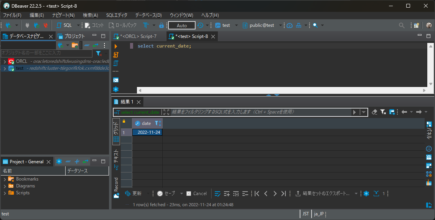
Task: Execute the SQL script icon
Action: tap(116, 54)
